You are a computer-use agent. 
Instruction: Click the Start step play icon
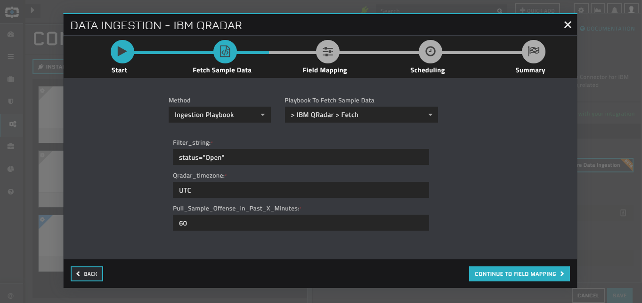click(x=122, y=52)
